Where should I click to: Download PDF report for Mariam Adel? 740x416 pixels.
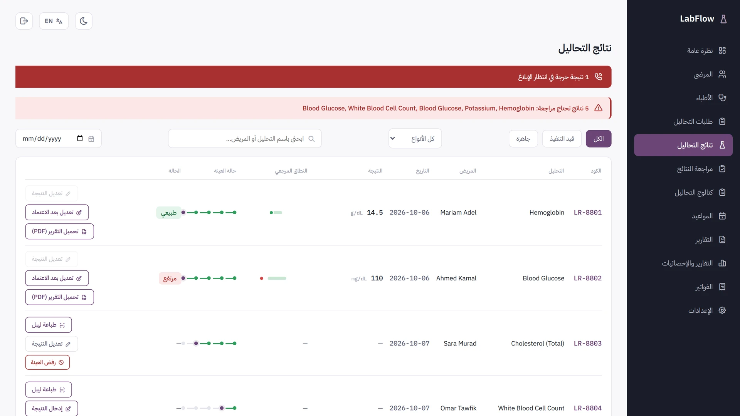coord(59,231)
